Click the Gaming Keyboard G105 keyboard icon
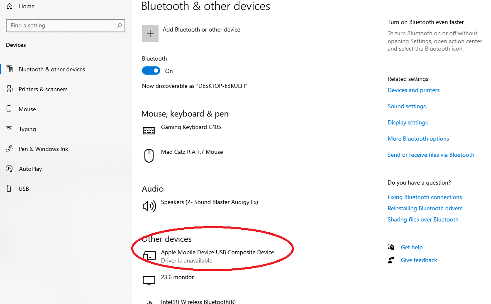The width and height of the screenshot is (491, 304). pyautogui.click(x=149, y=131)
